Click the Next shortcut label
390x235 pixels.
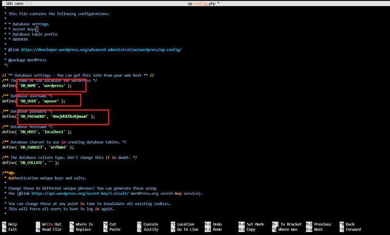click(318, 229)
